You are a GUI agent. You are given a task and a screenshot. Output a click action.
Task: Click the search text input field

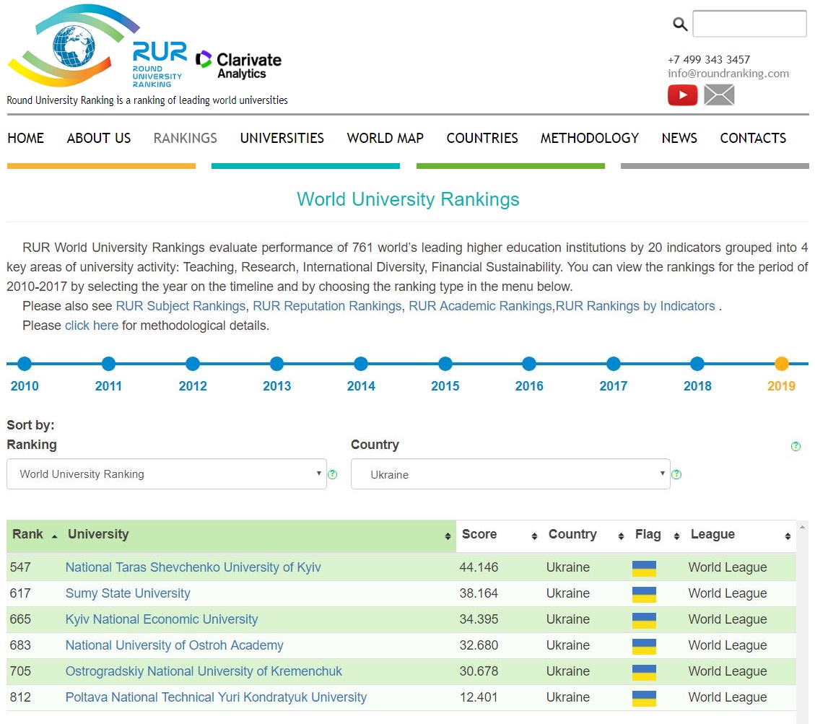click(749, 24)
